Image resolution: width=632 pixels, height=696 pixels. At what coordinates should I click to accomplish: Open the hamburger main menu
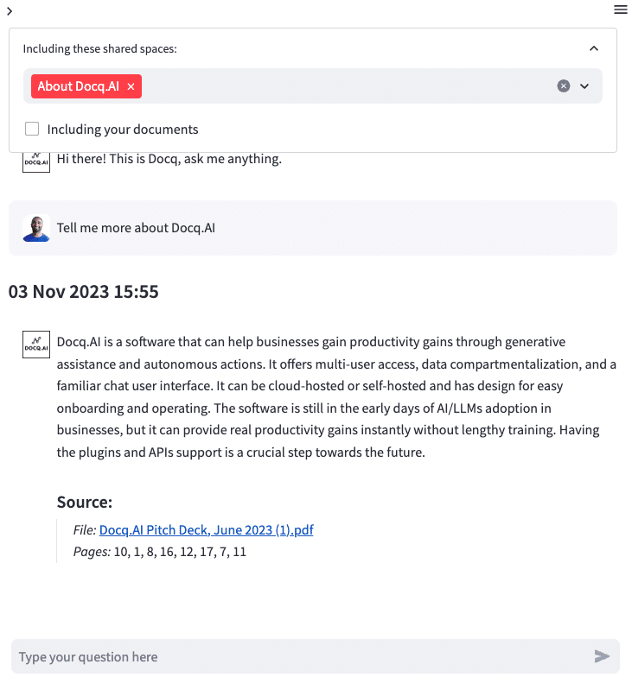[621, 9]
